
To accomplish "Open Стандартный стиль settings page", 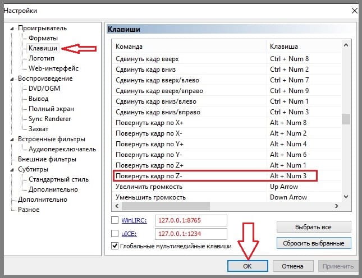I will 58,179.
